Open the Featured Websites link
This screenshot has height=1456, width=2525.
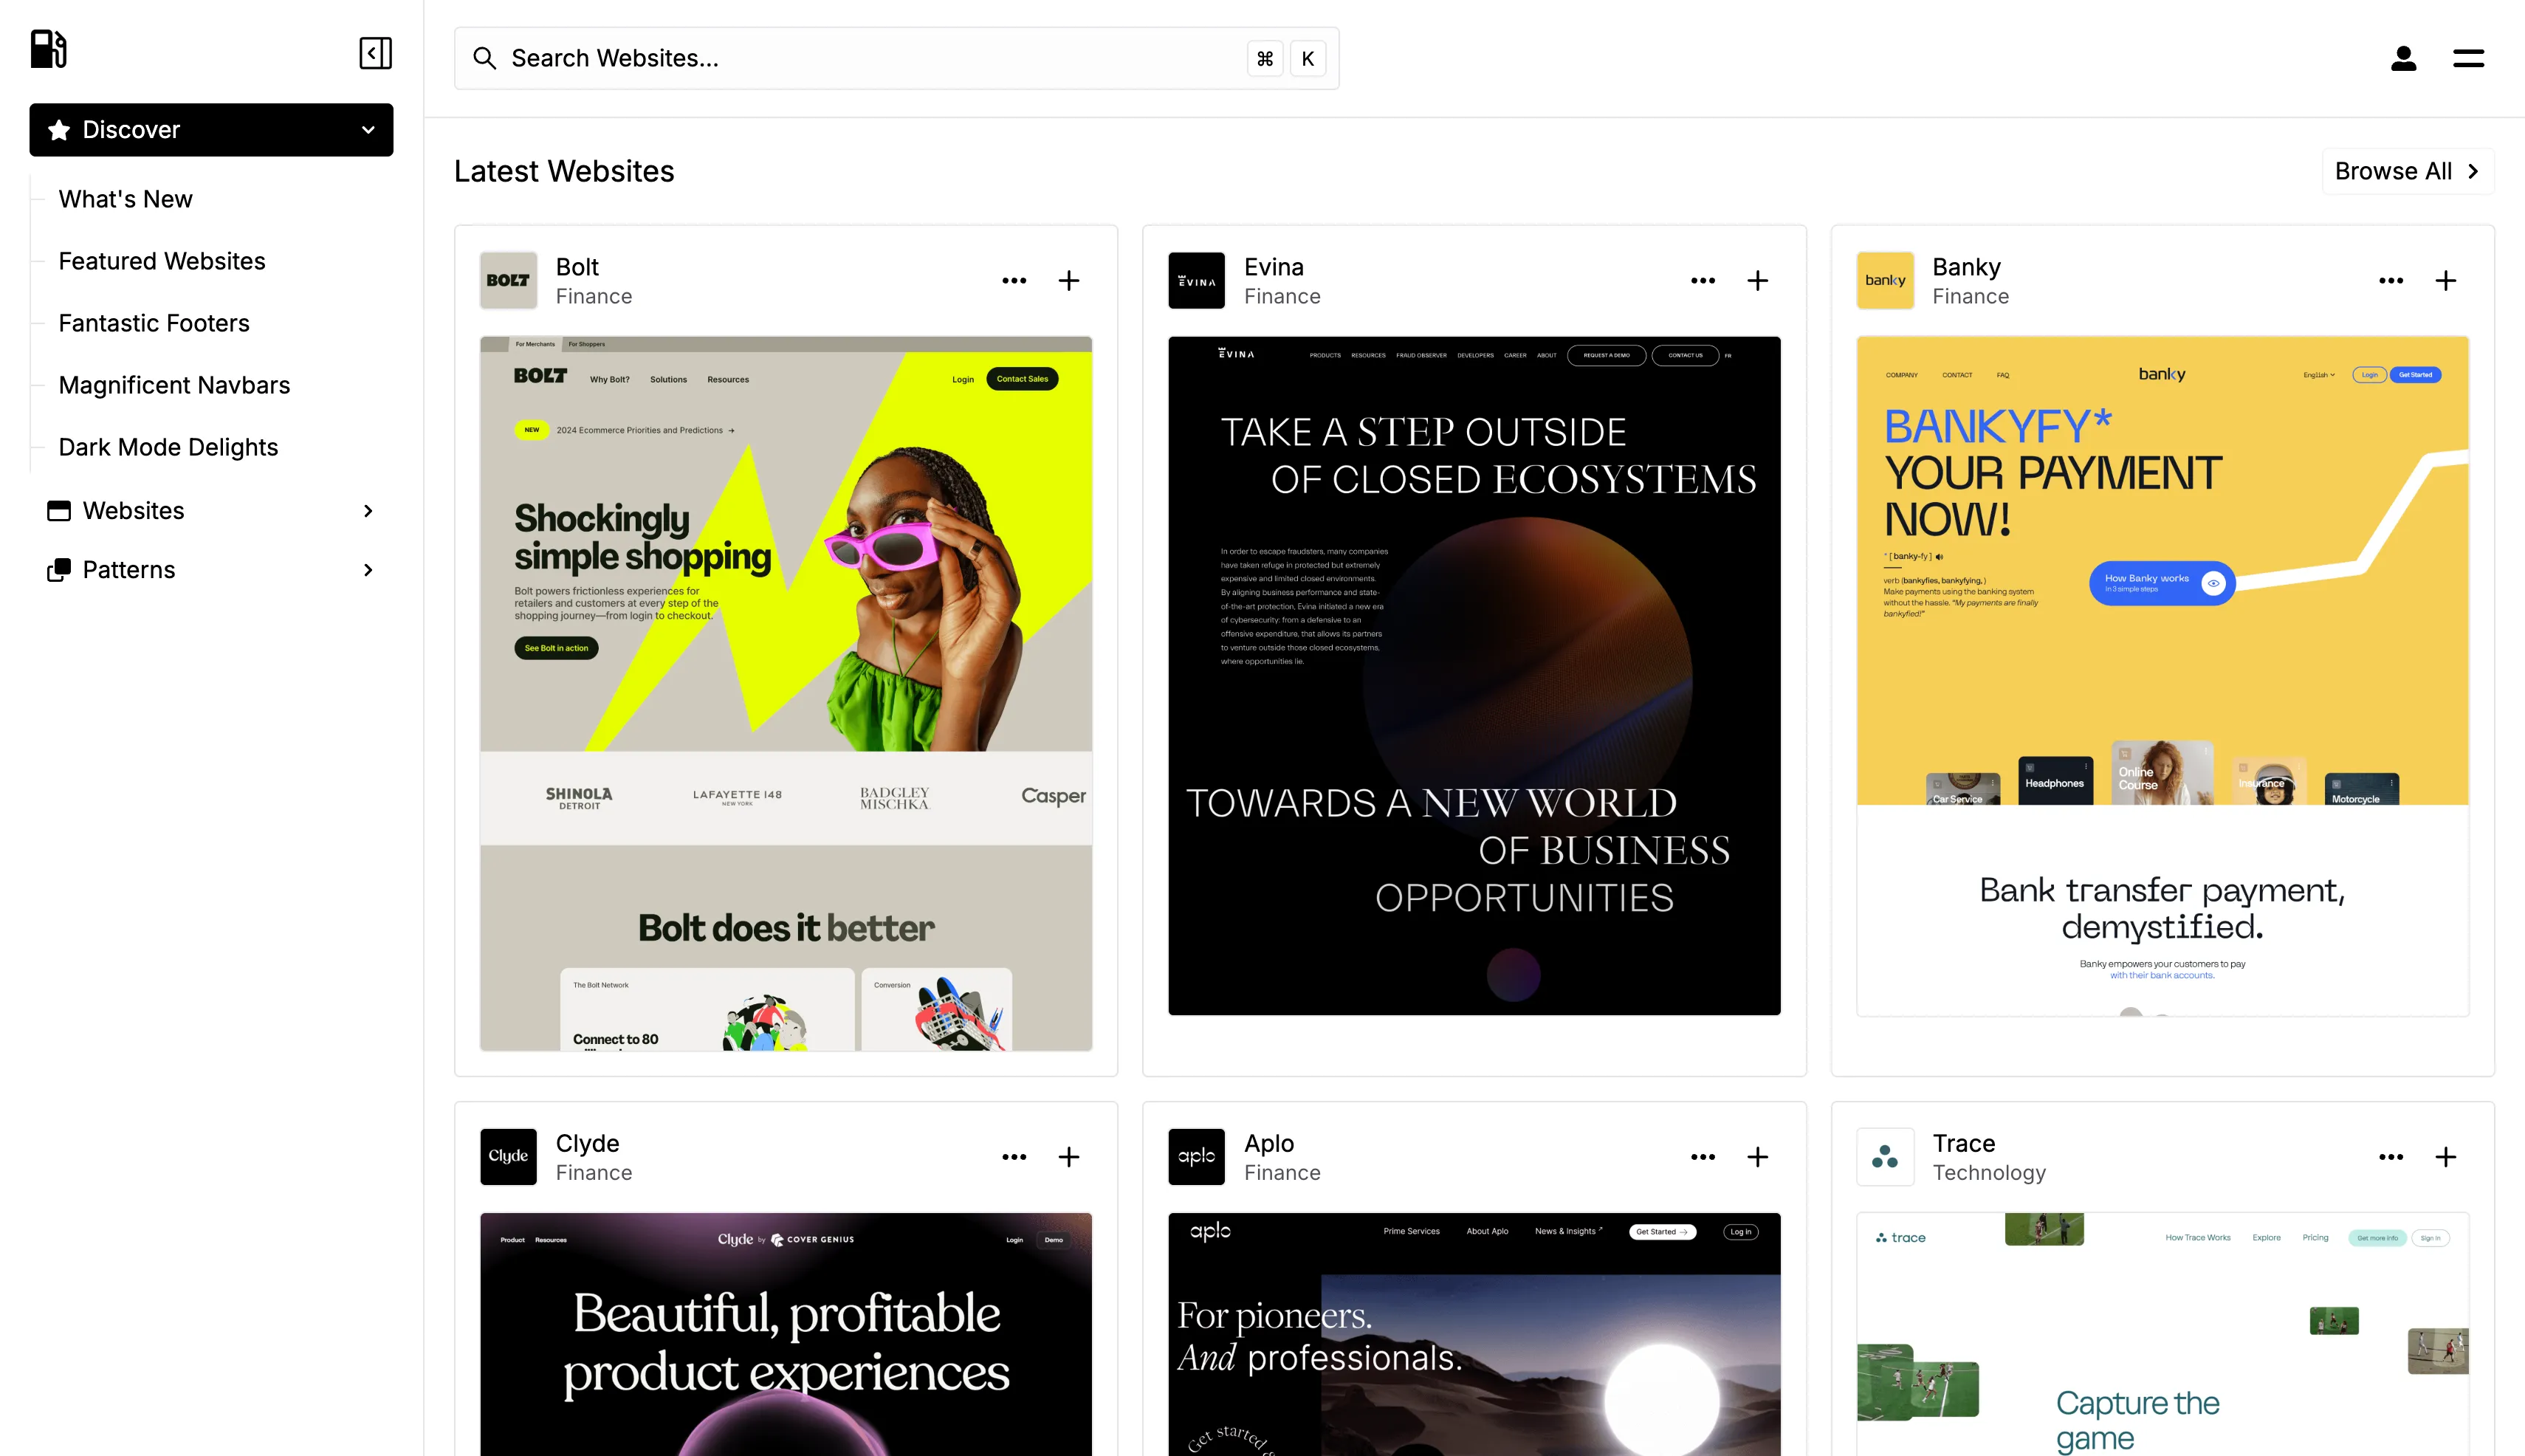pos(162,261)
